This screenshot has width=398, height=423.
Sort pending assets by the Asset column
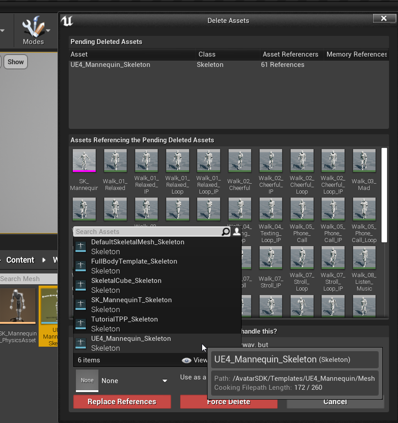pyautogui.click(x=132, y=54)
